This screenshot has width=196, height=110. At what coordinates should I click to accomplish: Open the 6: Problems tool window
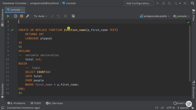pyautogui.click(x=16, y=103)
